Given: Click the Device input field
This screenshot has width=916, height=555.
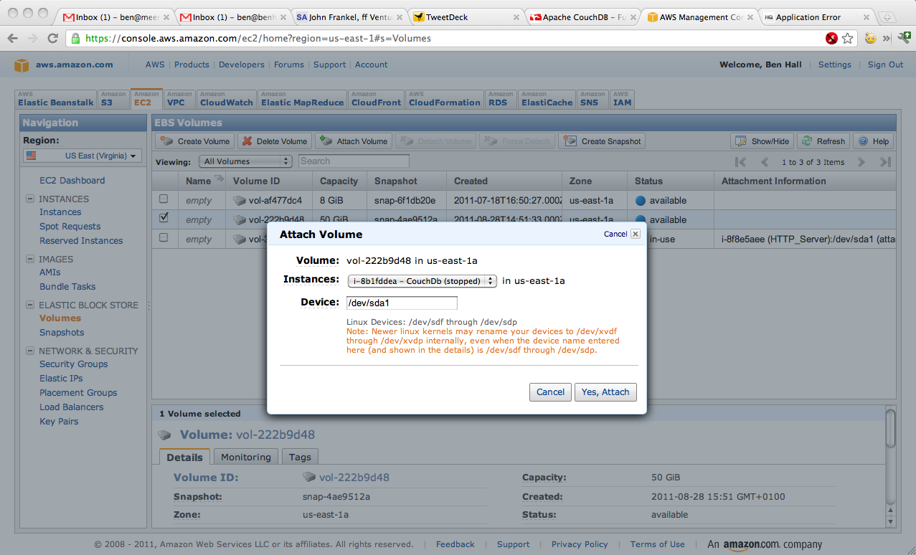Looking at the screenshot, I should 402,303.
